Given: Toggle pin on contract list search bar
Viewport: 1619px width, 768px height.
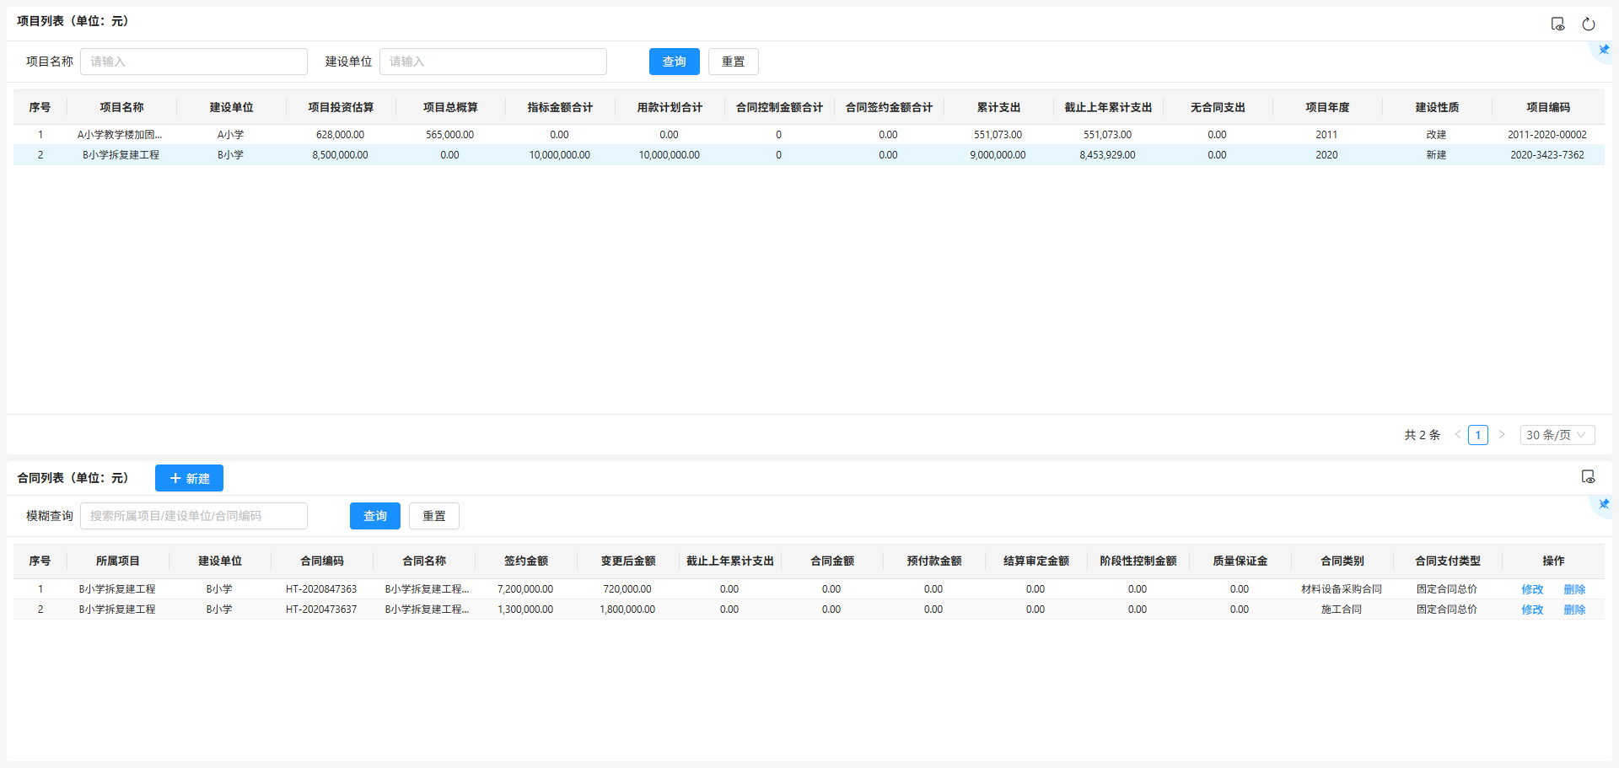Looking at the screenshot, I should click(x=1604, y=504).
